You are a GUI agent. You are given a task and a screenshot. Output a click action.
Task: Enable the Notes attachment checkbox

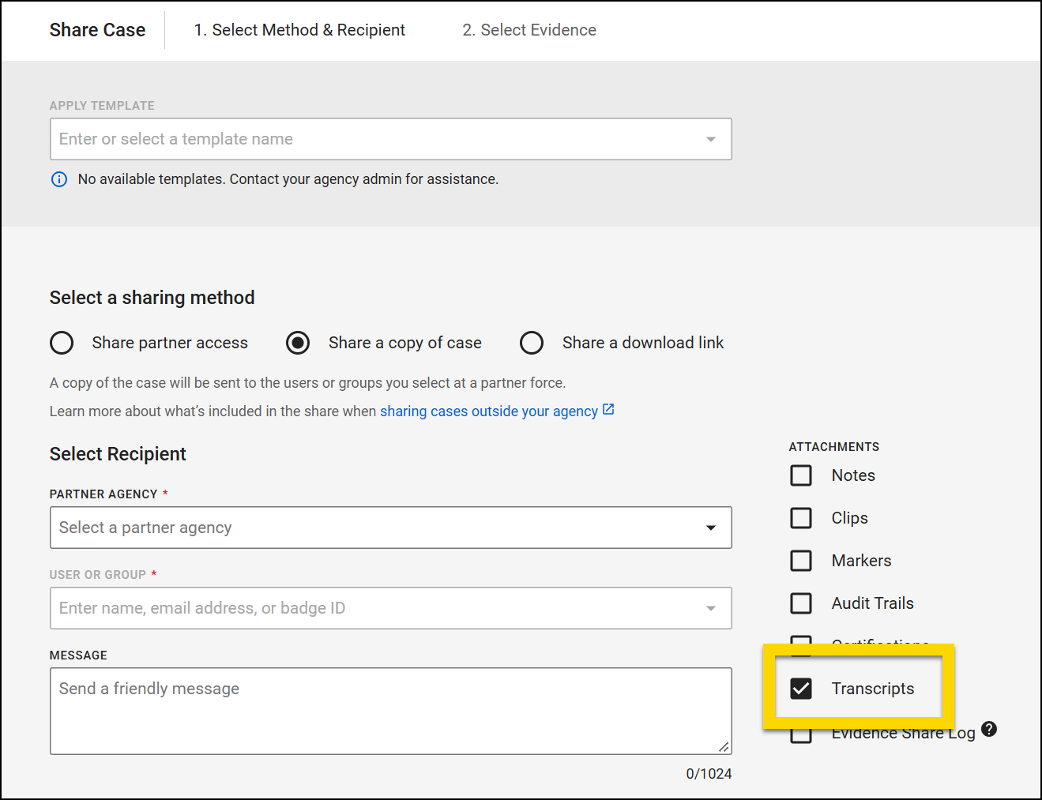pos(801,475)
